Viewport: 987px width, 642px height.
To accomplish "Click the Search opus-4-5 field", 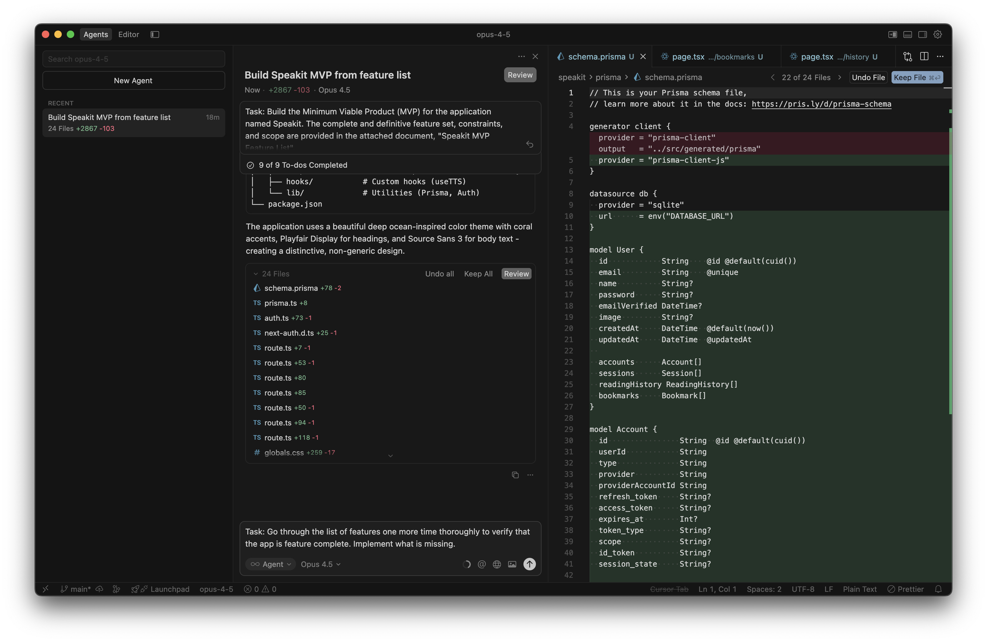I will pos(134,59).
